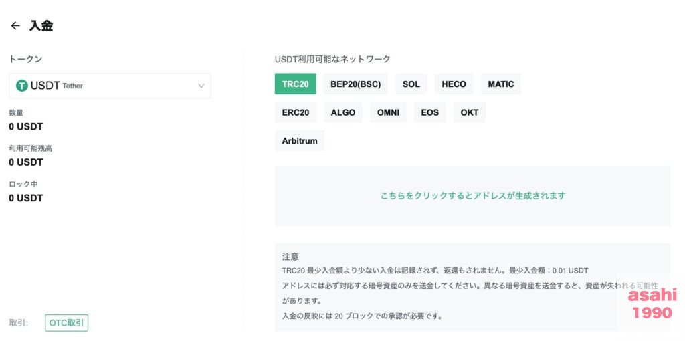Choose the HECO network option

coord(454,84)
